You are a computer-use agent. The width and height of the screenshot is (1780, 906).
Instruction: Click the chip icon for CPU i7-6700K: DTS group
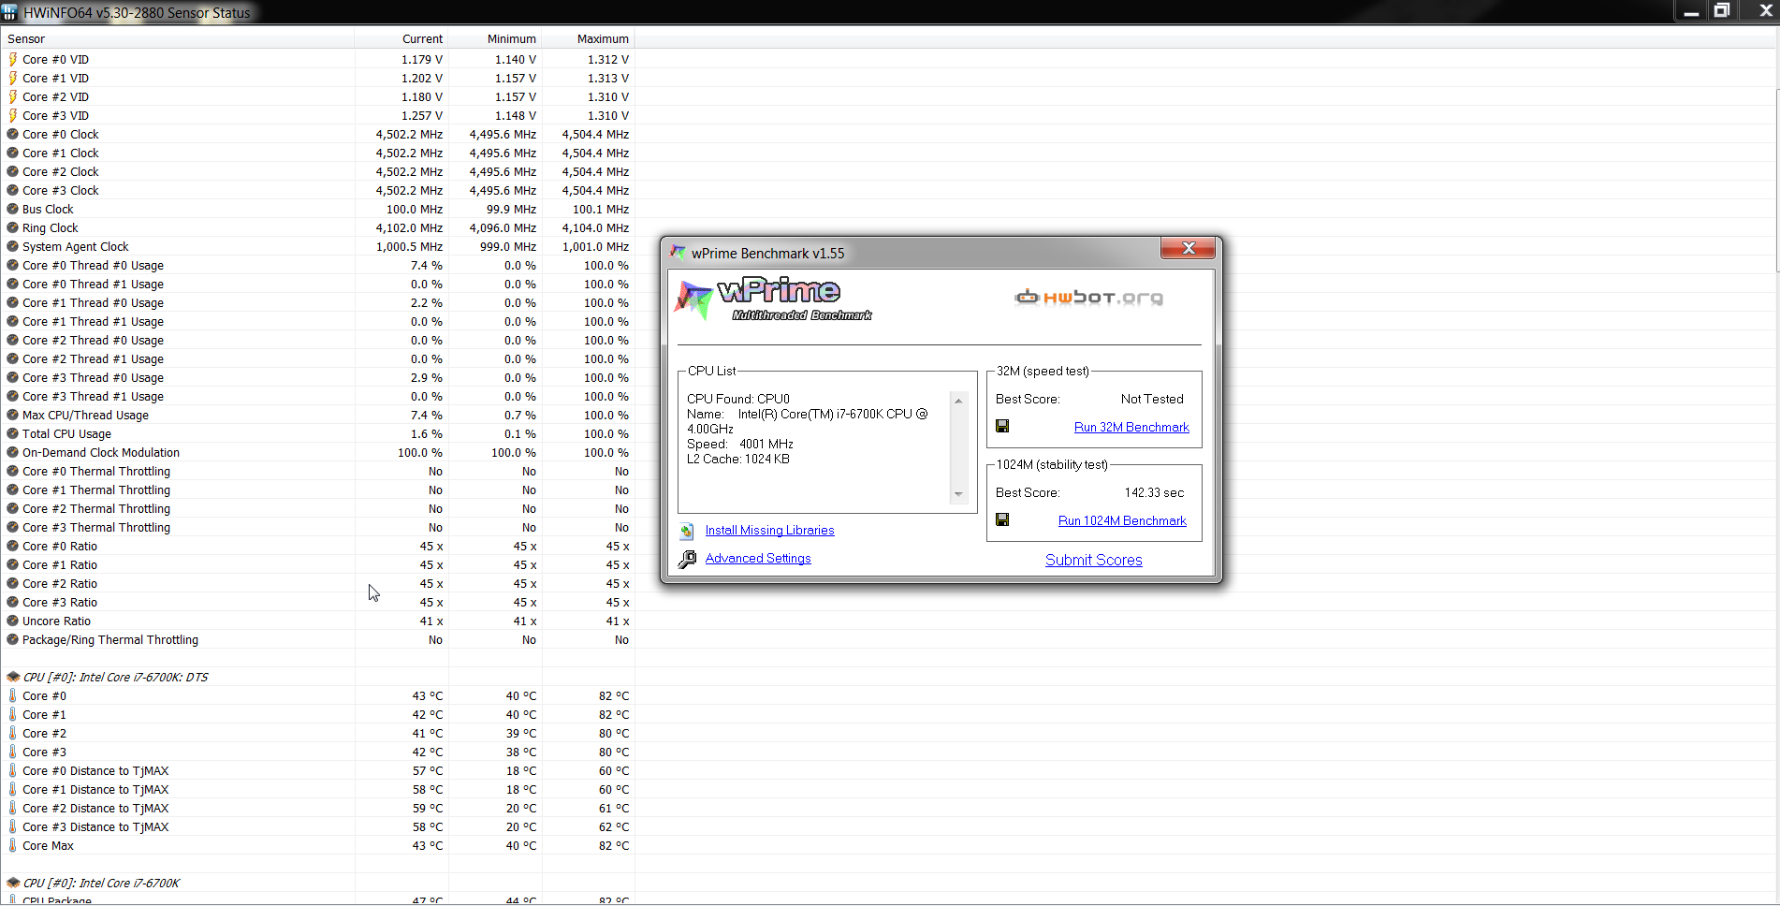(x=13, y=677)
